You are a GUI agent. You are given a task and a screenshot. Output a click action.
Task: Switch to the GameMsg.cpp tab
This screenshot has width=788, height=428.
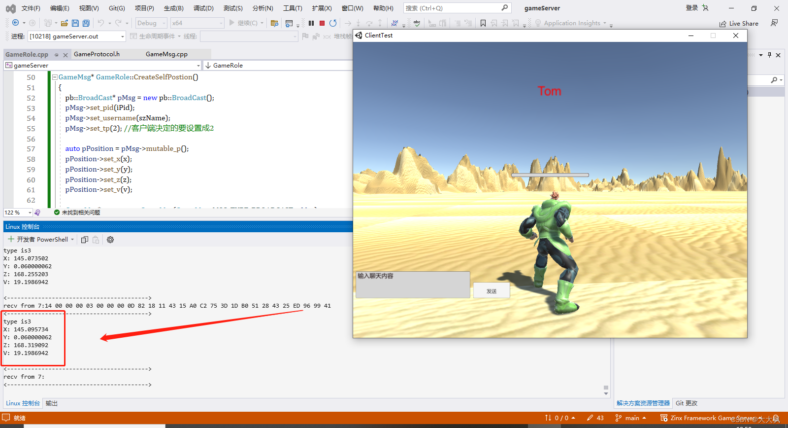coord(166,54)
